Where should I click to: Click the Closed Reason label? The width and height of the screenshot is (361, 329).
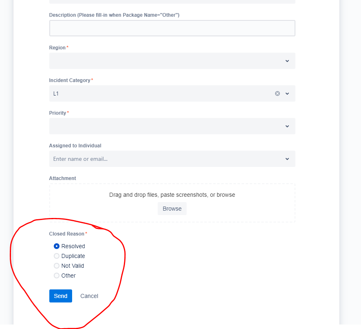tap(66, 234)
